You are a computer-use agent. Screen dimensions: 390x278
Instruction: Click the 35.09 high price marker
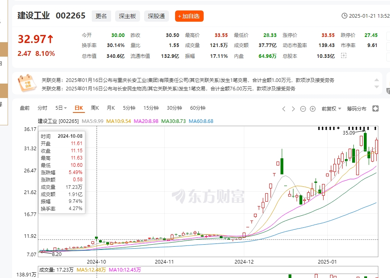pyautogui.click(x=349, y=133)
